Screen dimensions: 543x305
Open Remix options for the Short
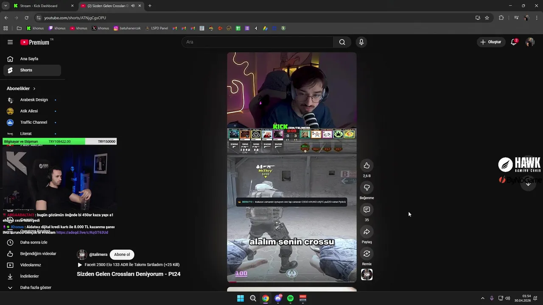(367, 254)
